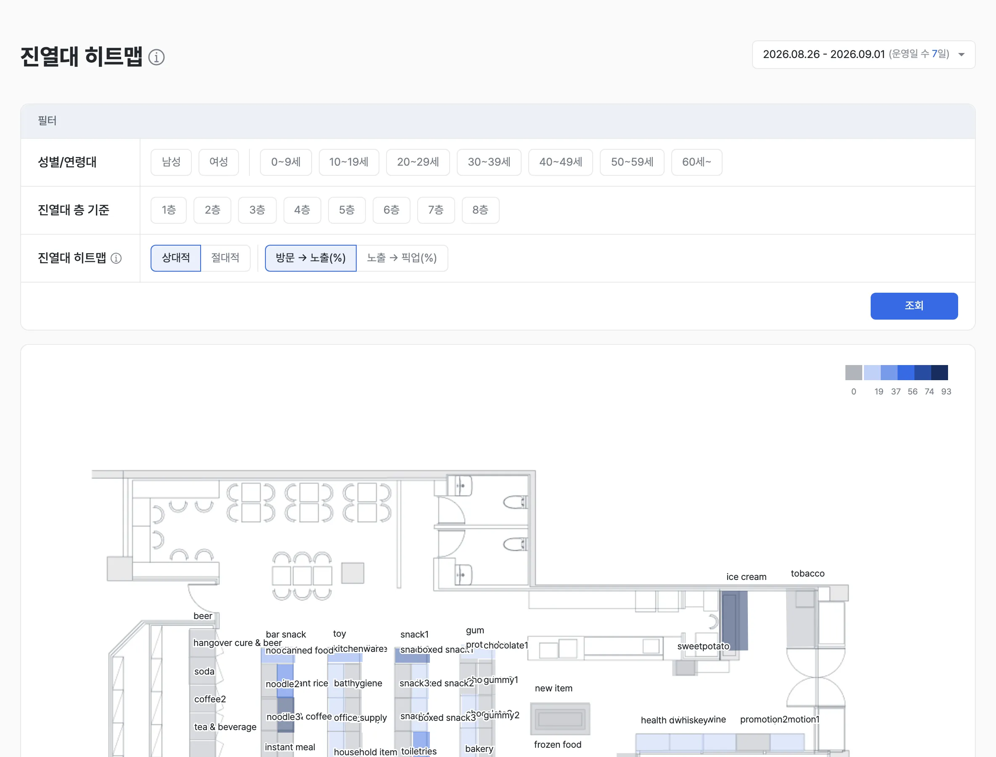
Task: Switch to 절대적 heatmap mode
Action: 225,258
